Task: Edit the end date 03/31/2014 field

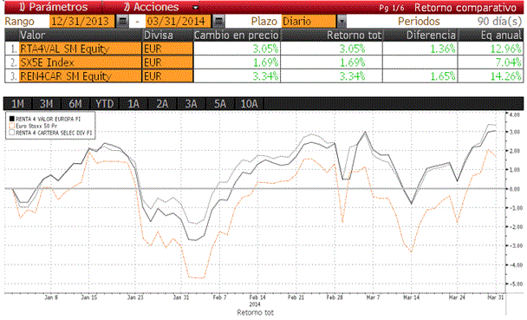Action: (179, 22)
